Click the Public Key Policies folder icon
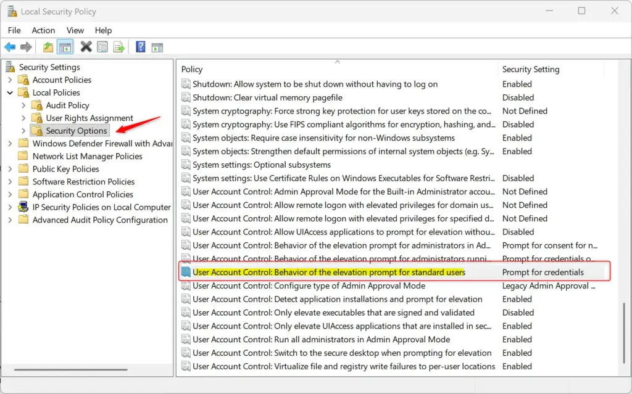Screen dimensions: 632x394 tap(24, 168)
